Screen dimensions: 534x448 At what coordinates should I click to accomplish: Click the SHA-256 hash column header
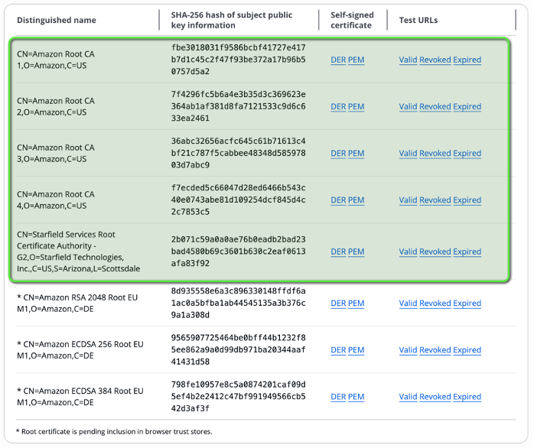tap(233, 21)
